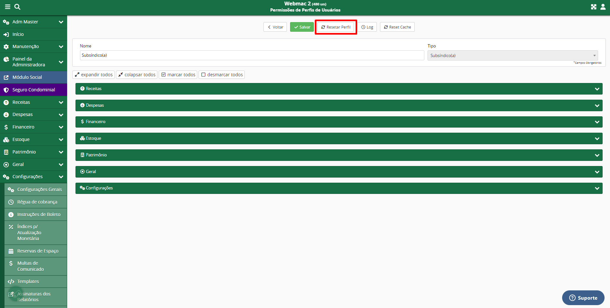Click into the Nome text field
The image size is (610, 308).
coord(252,55)
